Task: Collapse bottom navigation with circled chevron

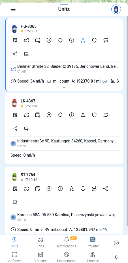Action: point(116,243)
